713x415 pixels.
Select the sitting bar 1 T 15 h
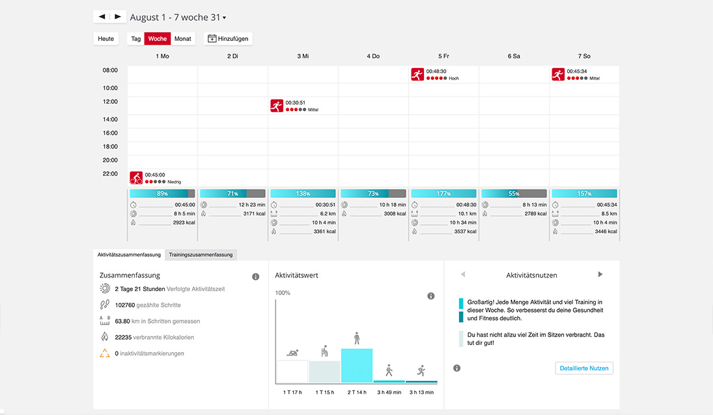pyautogui.click(x=325, y=372)
